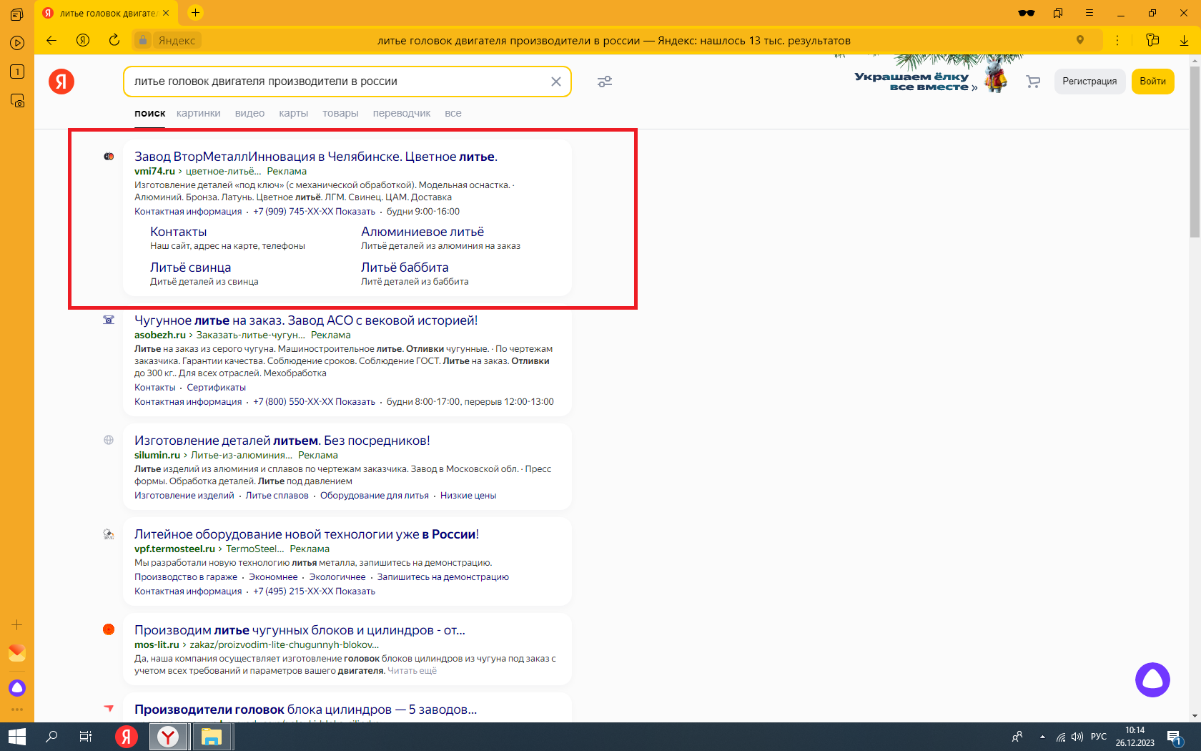Viewport: 1201px width, 751px height.
Task: Open the tabs panel icon in sidebar
Action: click(17, 14)
